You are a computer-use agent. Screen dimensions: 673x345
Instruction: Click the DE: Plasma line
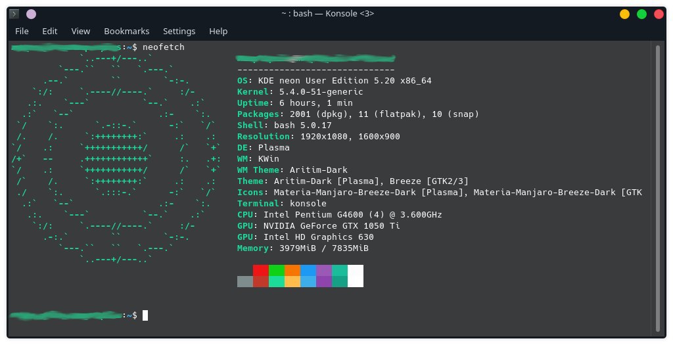pyautogui.click(x=263, y=147)
